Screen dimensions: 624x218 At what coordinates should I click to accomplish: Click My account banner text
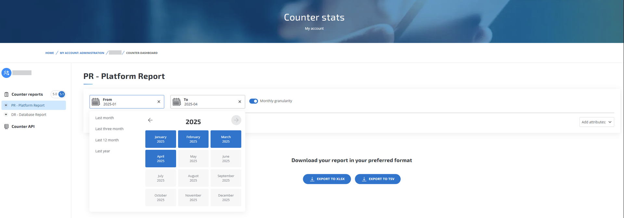click(x=314, y=29)
